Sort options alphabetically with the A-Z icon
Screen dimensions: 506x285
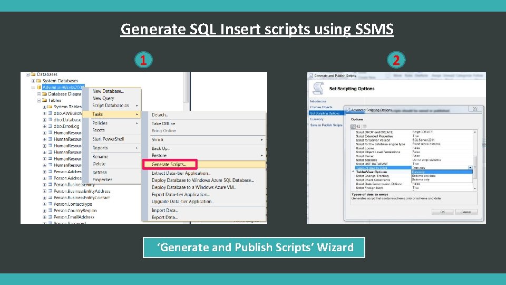pyautogui.click(x=358, y=126)
